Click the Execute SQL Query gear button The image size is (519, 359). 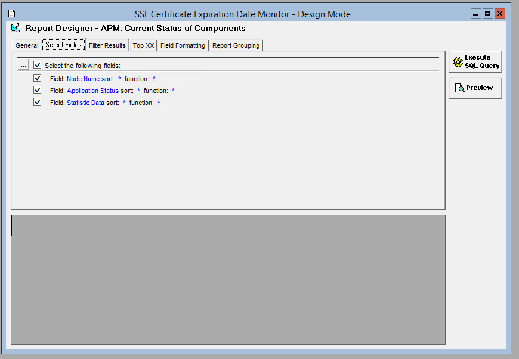[x=475, y=61]
